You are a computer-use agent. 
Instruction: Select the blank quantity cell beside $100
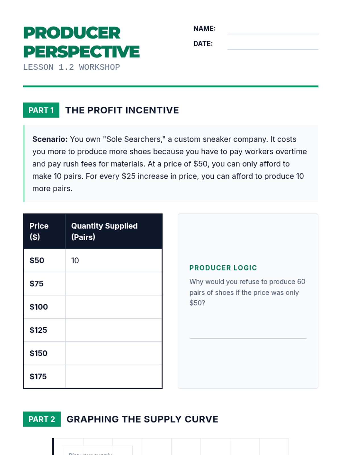point(113,307)
